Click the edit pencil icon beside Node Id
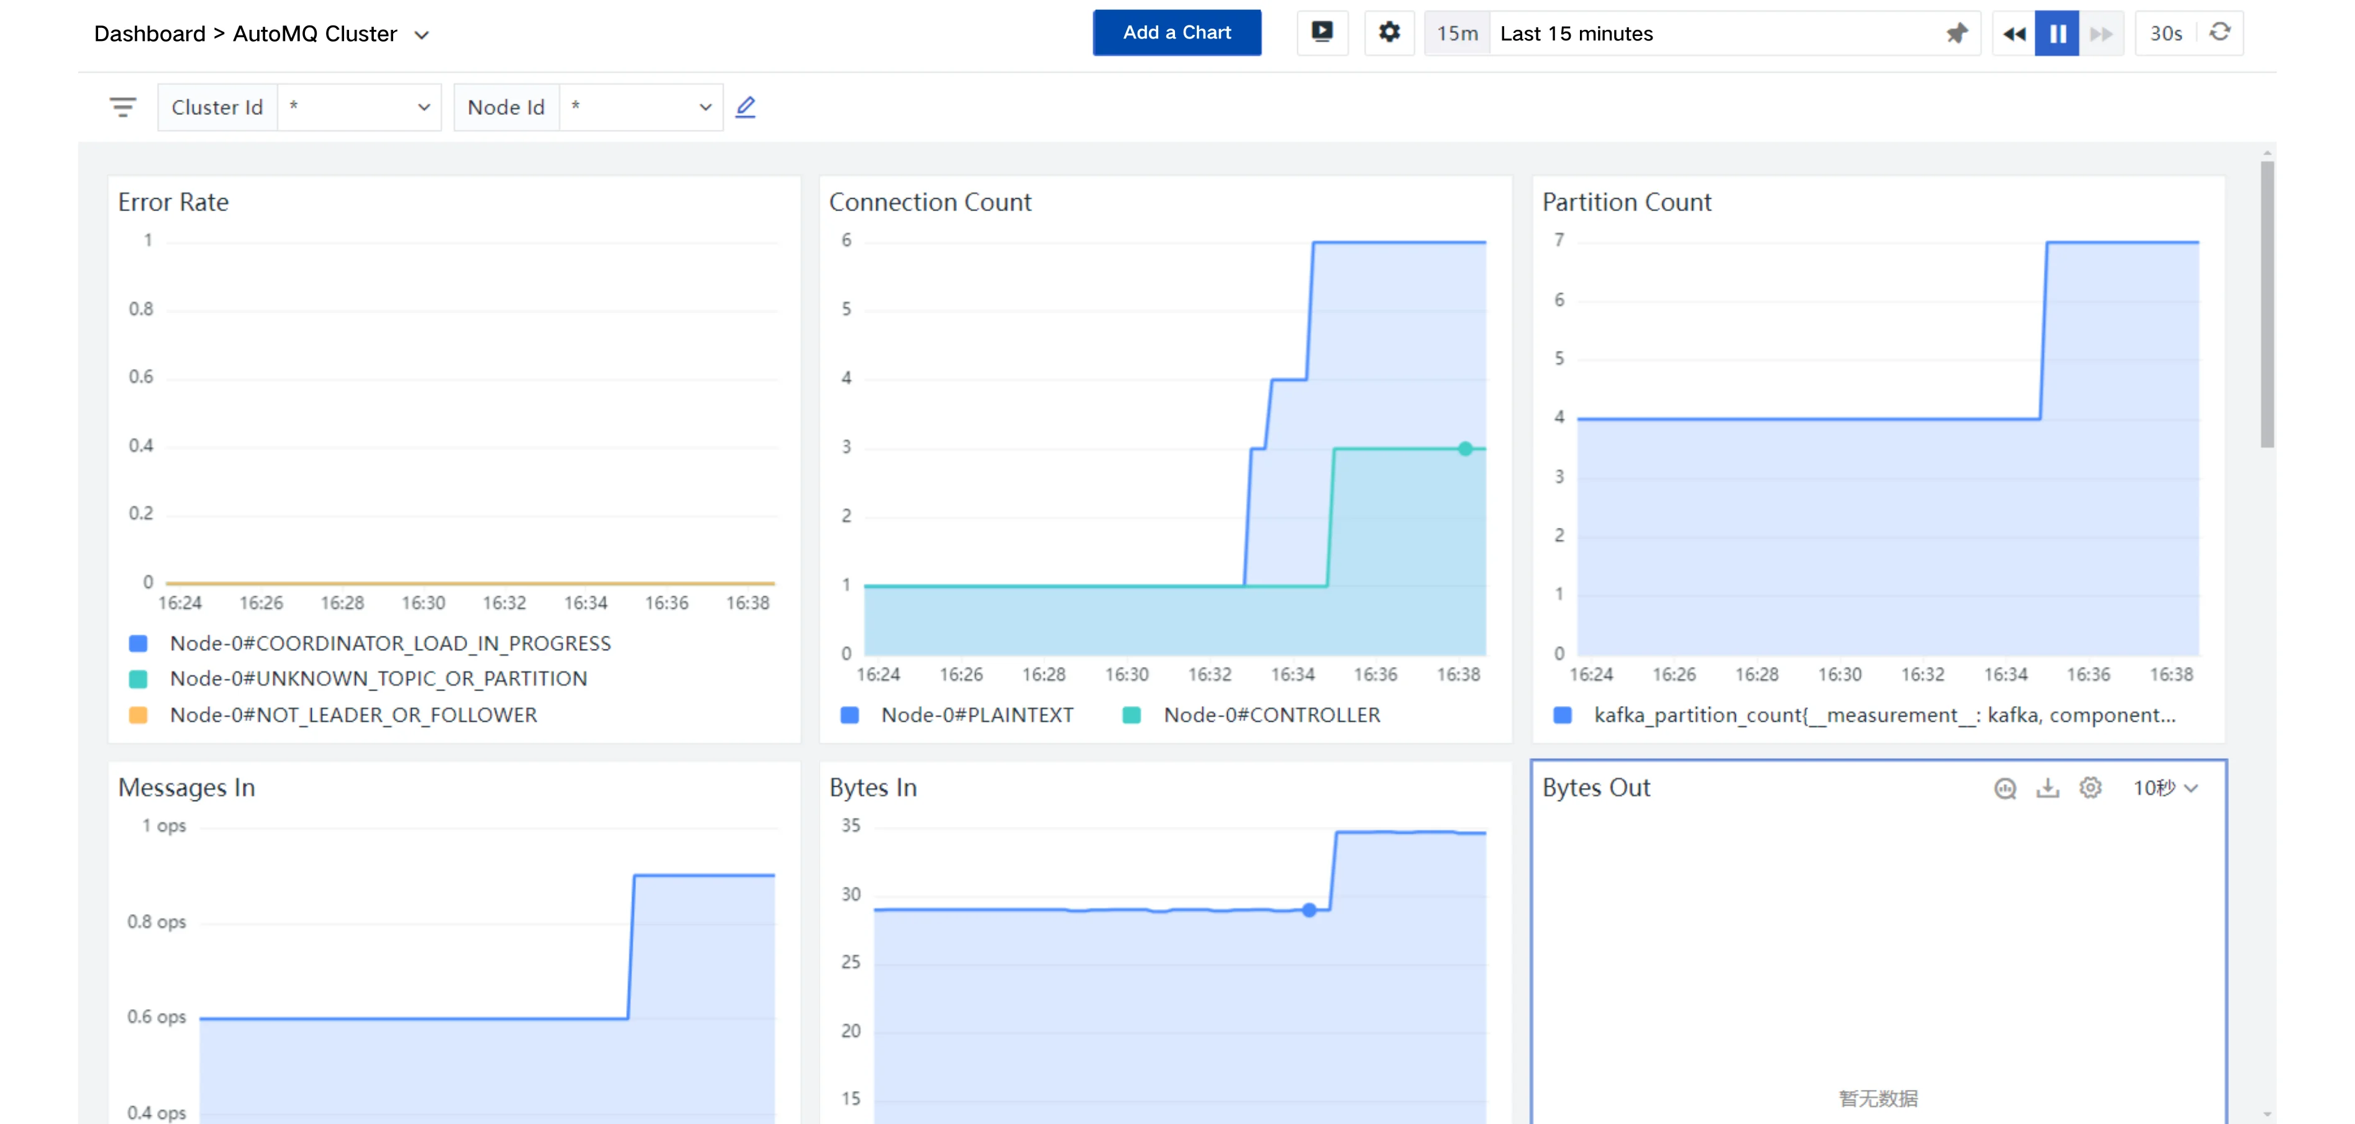The height and width of the screenshot is (1124, 2355). [746, 107]
